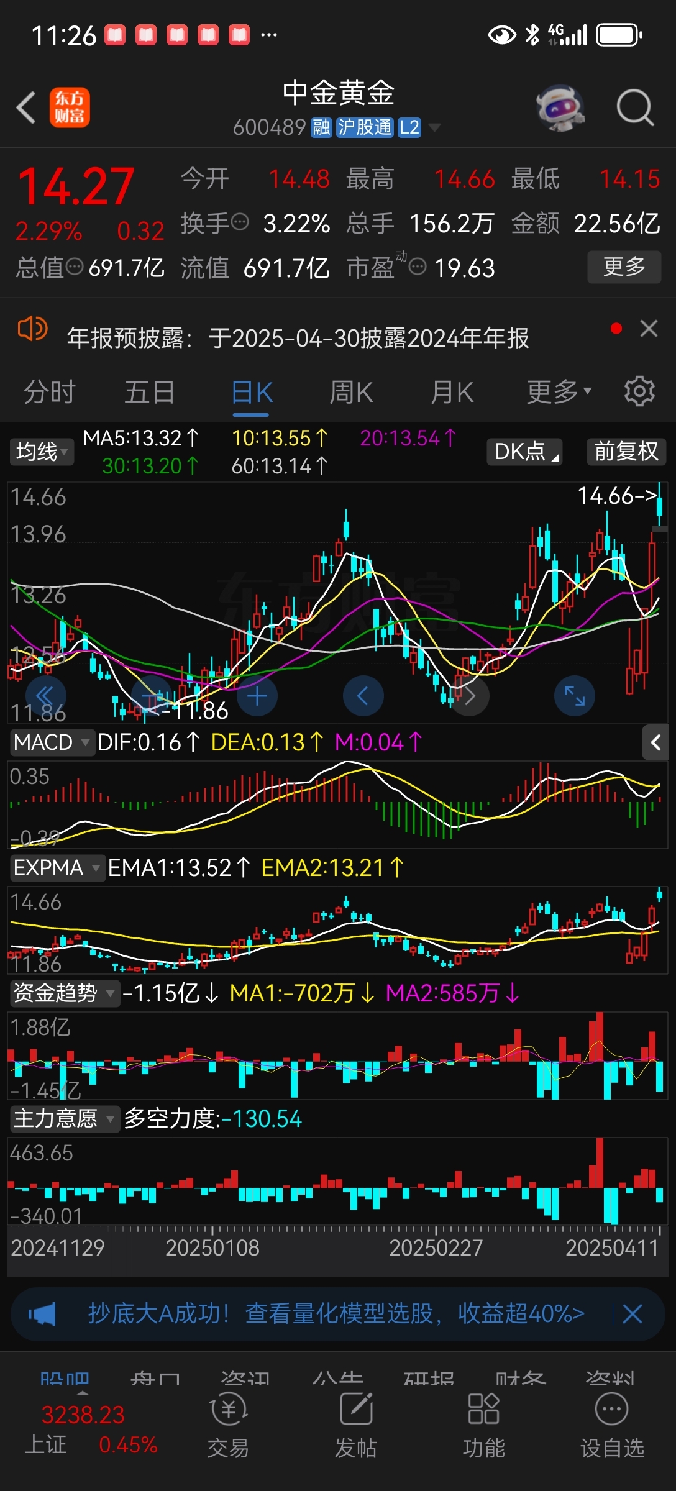Open the 资金趋势 indicator dropdown
The width and height of the screenshot is (676, 1491).
coord(65,993)
